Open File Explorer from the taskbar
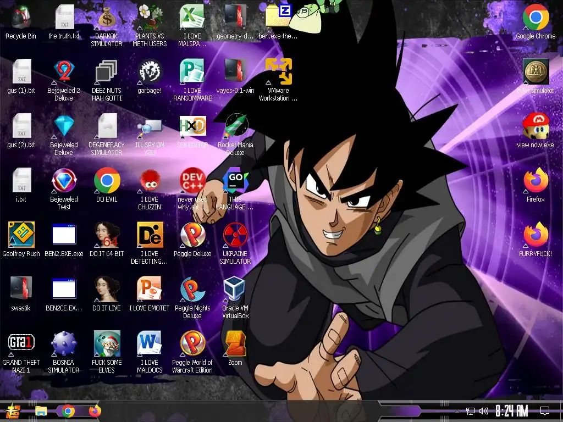Viewport: 563px width, 422px height. (x=41, y=411)
